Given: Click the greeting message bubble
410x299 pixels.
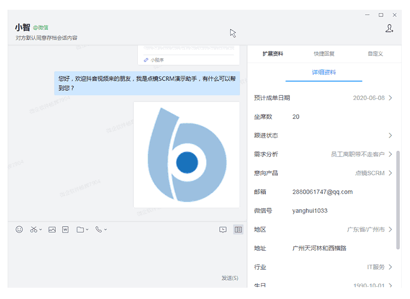Looking at the screenshot, I should 147,83.
